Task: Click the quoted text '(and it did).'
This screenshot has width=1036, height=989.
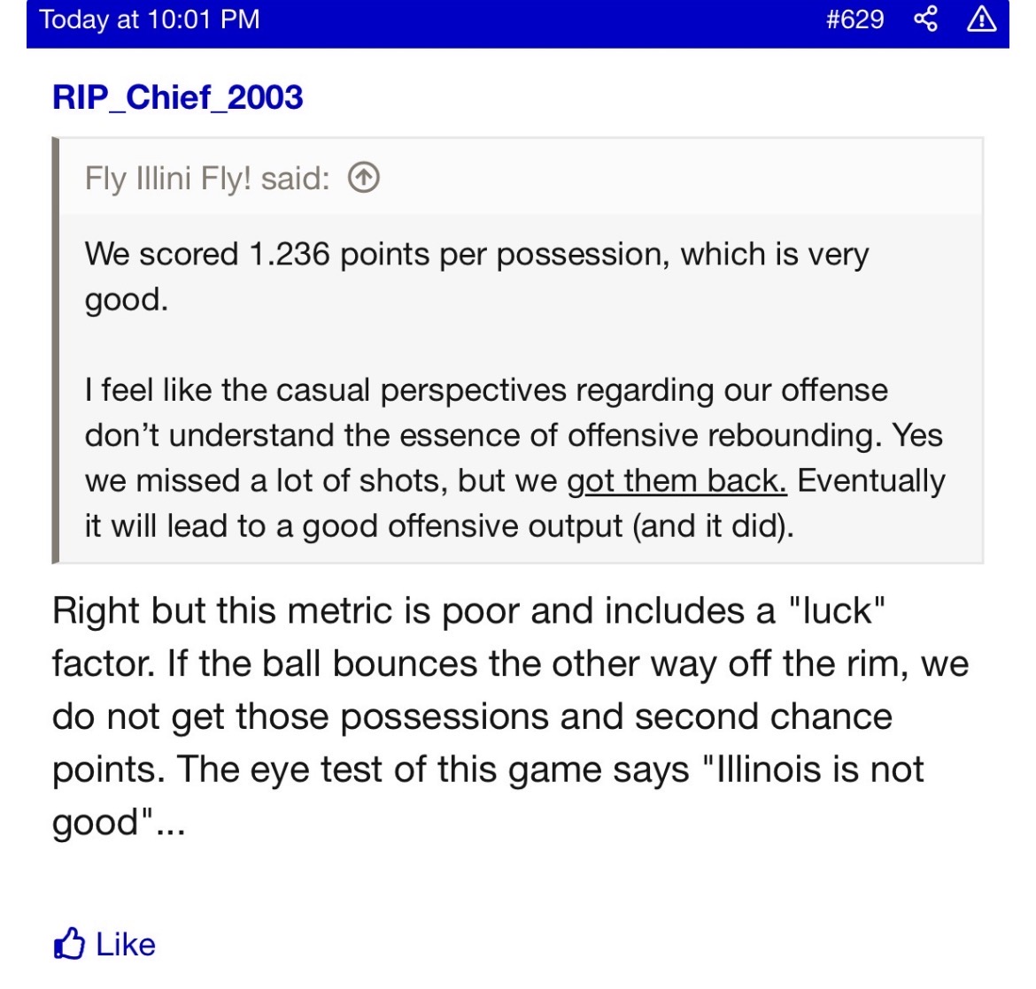Action: (713, 526)
